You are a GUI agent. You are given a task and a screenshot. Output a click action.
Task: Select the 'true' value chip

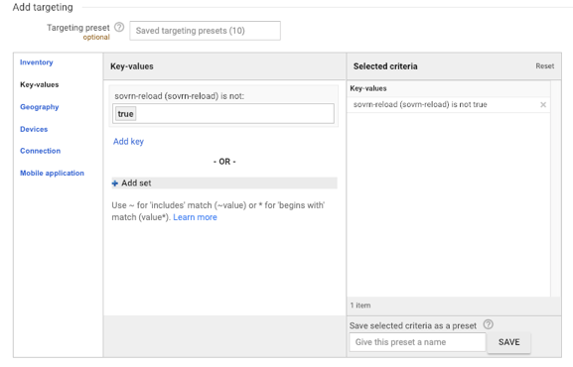[125, 114]
